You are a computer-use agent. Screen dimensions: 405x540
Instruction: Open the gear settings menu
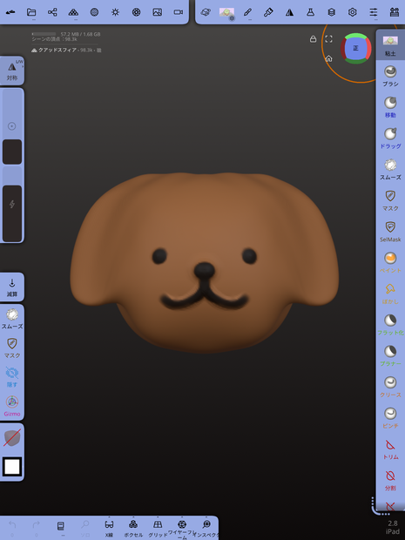coord(353,12)
